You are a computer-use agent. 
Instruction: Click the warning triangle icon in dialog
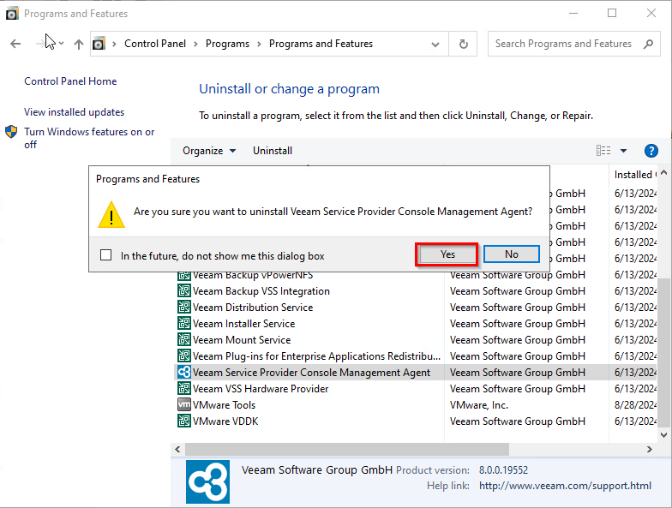tap(111, 214)
